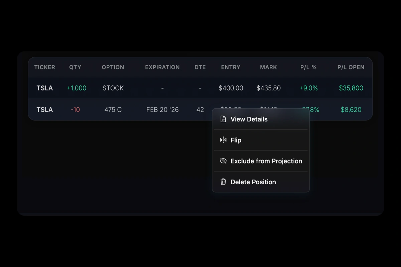
Task: Select View Details from the context menu
Action: click(249, 119)
